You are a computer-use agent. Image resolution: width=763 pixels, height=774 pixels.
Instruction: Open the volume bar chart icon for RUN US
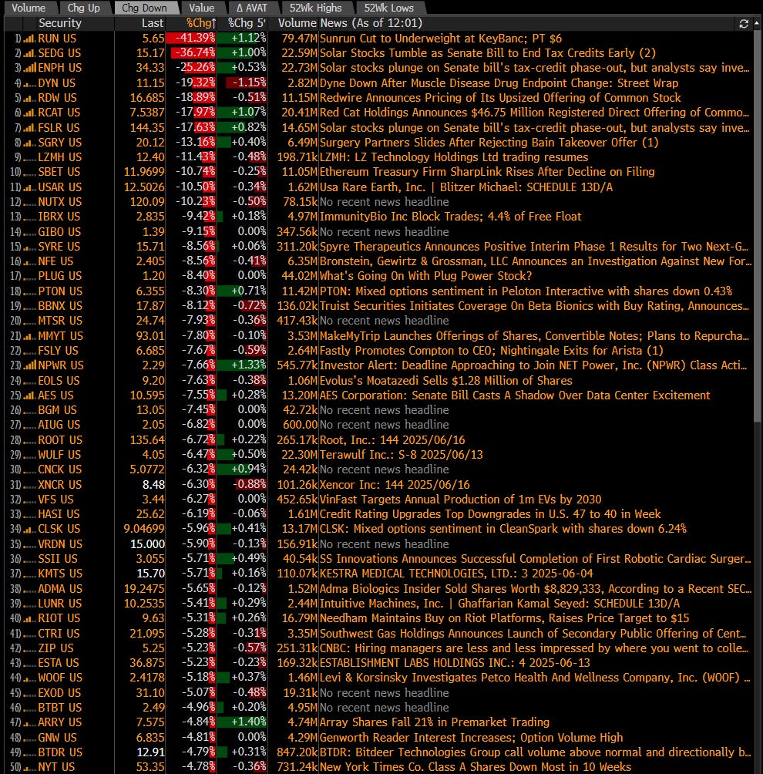(x=29, y=39)
